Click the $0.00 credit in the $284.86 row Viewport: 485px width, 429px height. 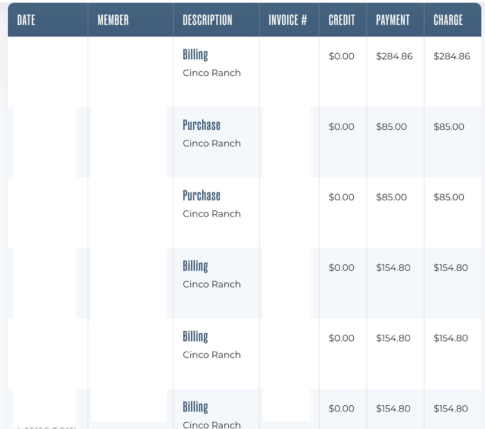tap(341, 56)
